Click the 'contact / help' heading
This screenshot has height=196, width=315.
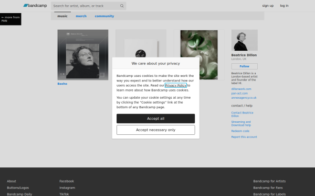coord(241,106)
